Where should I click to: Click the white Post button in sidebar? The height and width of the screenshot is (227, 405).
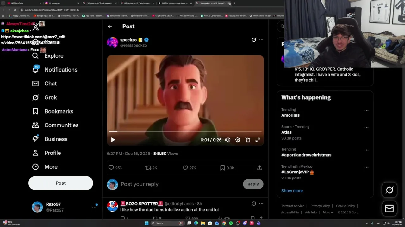[61, 183]
